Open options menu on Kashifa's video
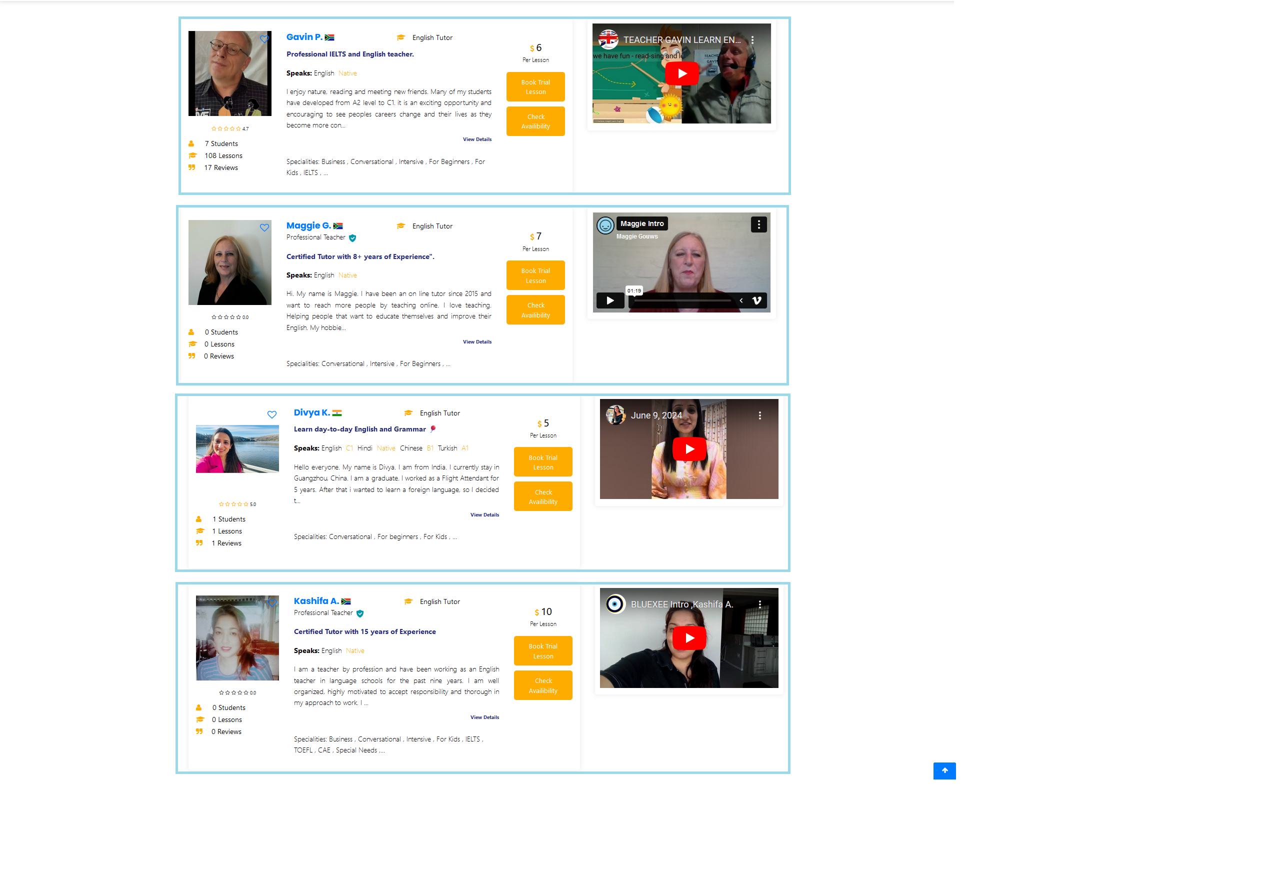The width and height of the screenshot is (1279, 888). coord(759,604)
